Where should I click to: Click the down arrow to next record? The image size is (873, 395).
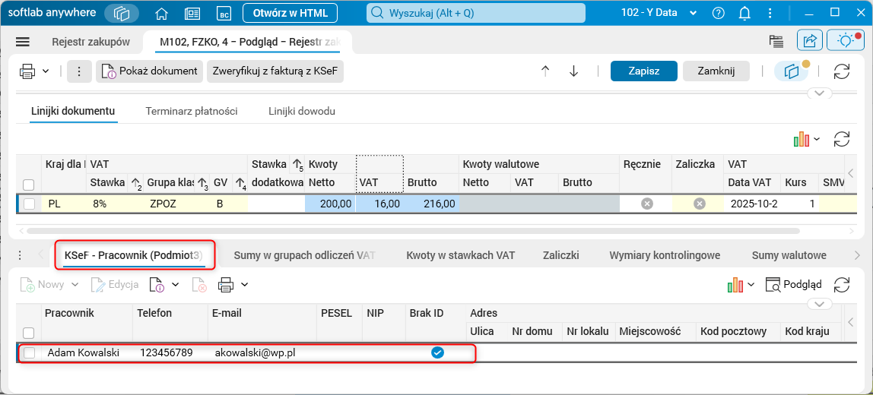coord(574,71)
